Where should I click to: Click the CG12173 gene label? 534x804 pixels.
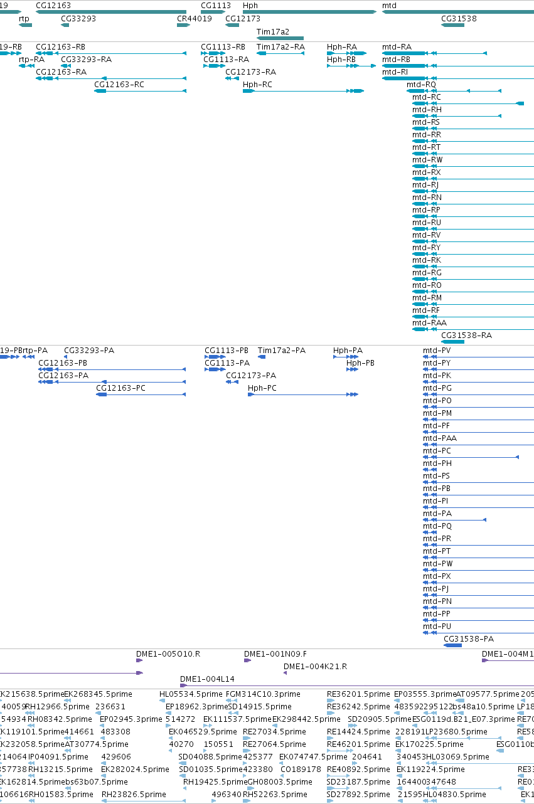(x=243, y=18)
